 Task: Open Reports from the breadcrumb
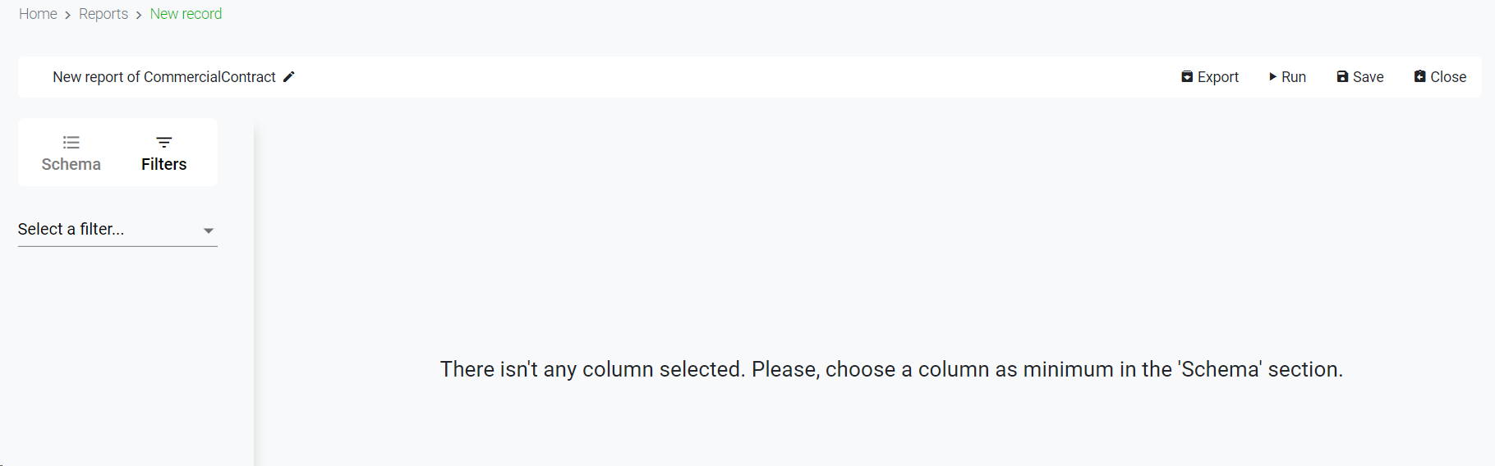coord(103,14)
